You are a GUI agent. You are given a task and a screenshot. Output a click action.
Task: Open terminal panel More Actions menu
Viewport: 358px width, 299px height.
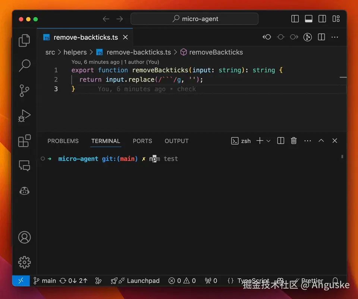click(308, 141)
